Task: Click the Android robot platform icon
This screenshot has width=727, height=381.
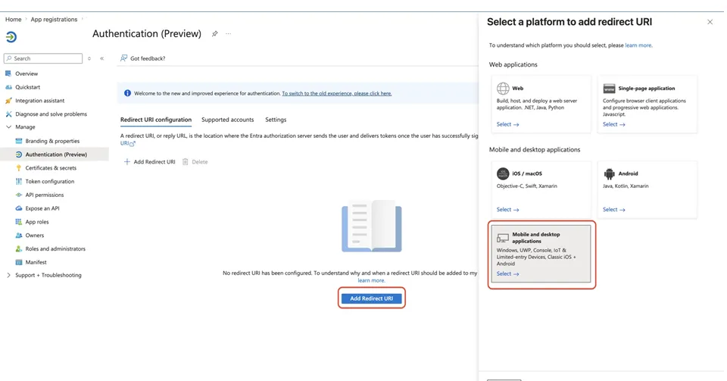Action: tap(609, 173)
